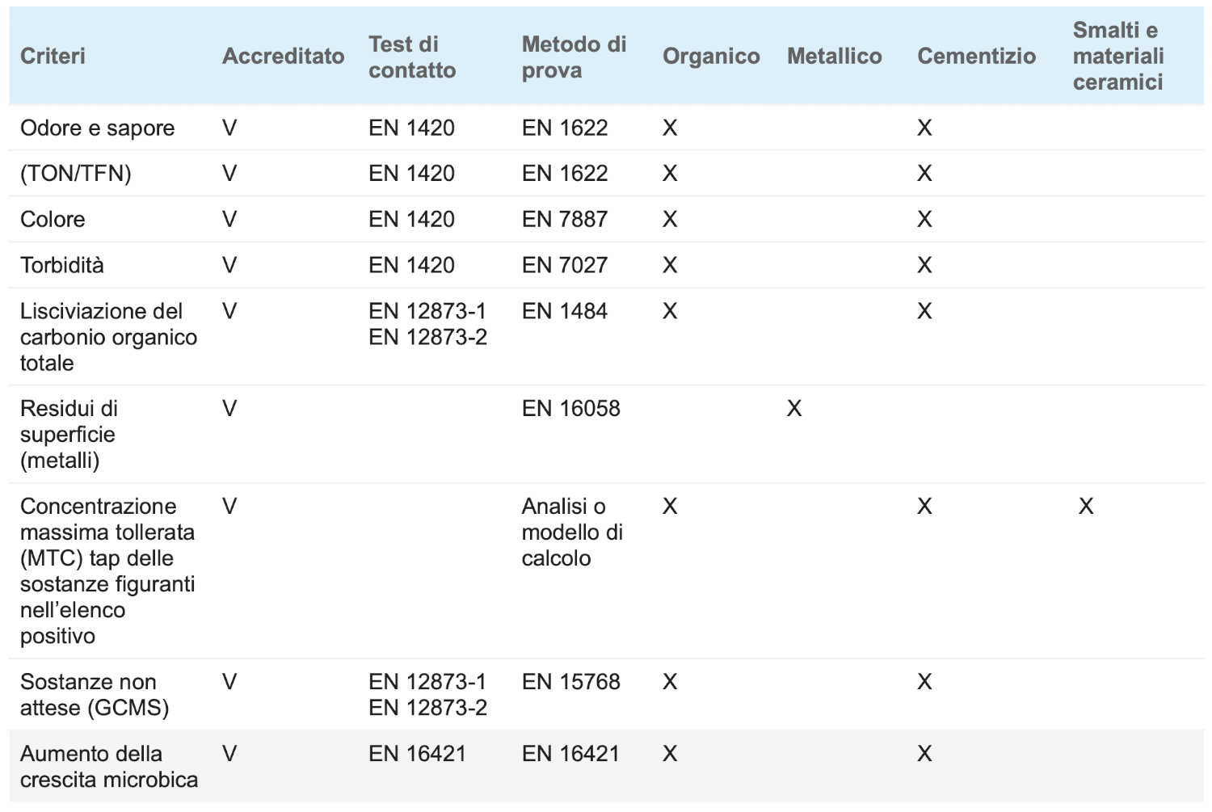Click the X under Smalti e materiali ceramici
This screenshot has width=1212, height=812.
coord(1085,506)
